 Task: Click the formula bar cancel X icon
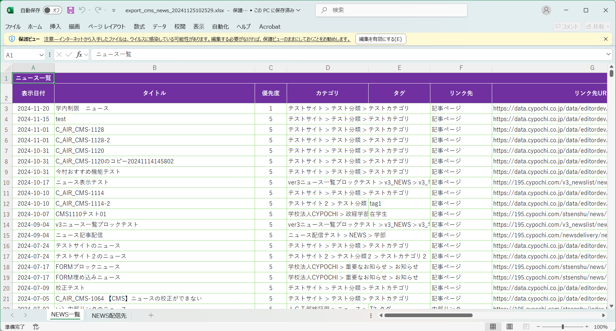[x=59, y=54]
